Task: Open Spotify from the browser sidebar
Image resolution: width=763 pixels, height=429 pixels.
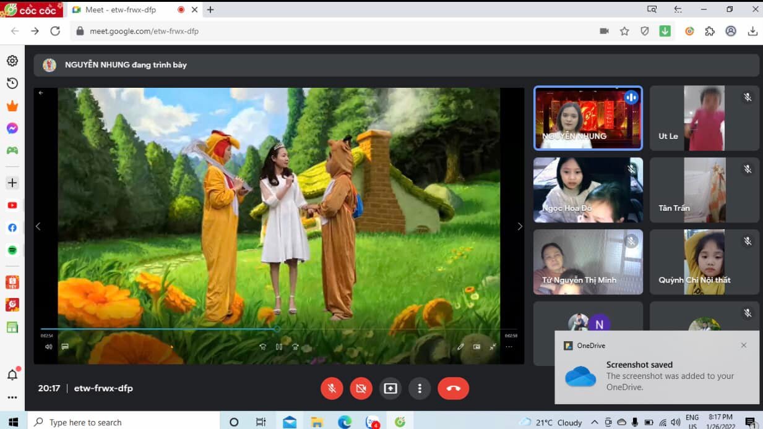Action: pos(12,250)
